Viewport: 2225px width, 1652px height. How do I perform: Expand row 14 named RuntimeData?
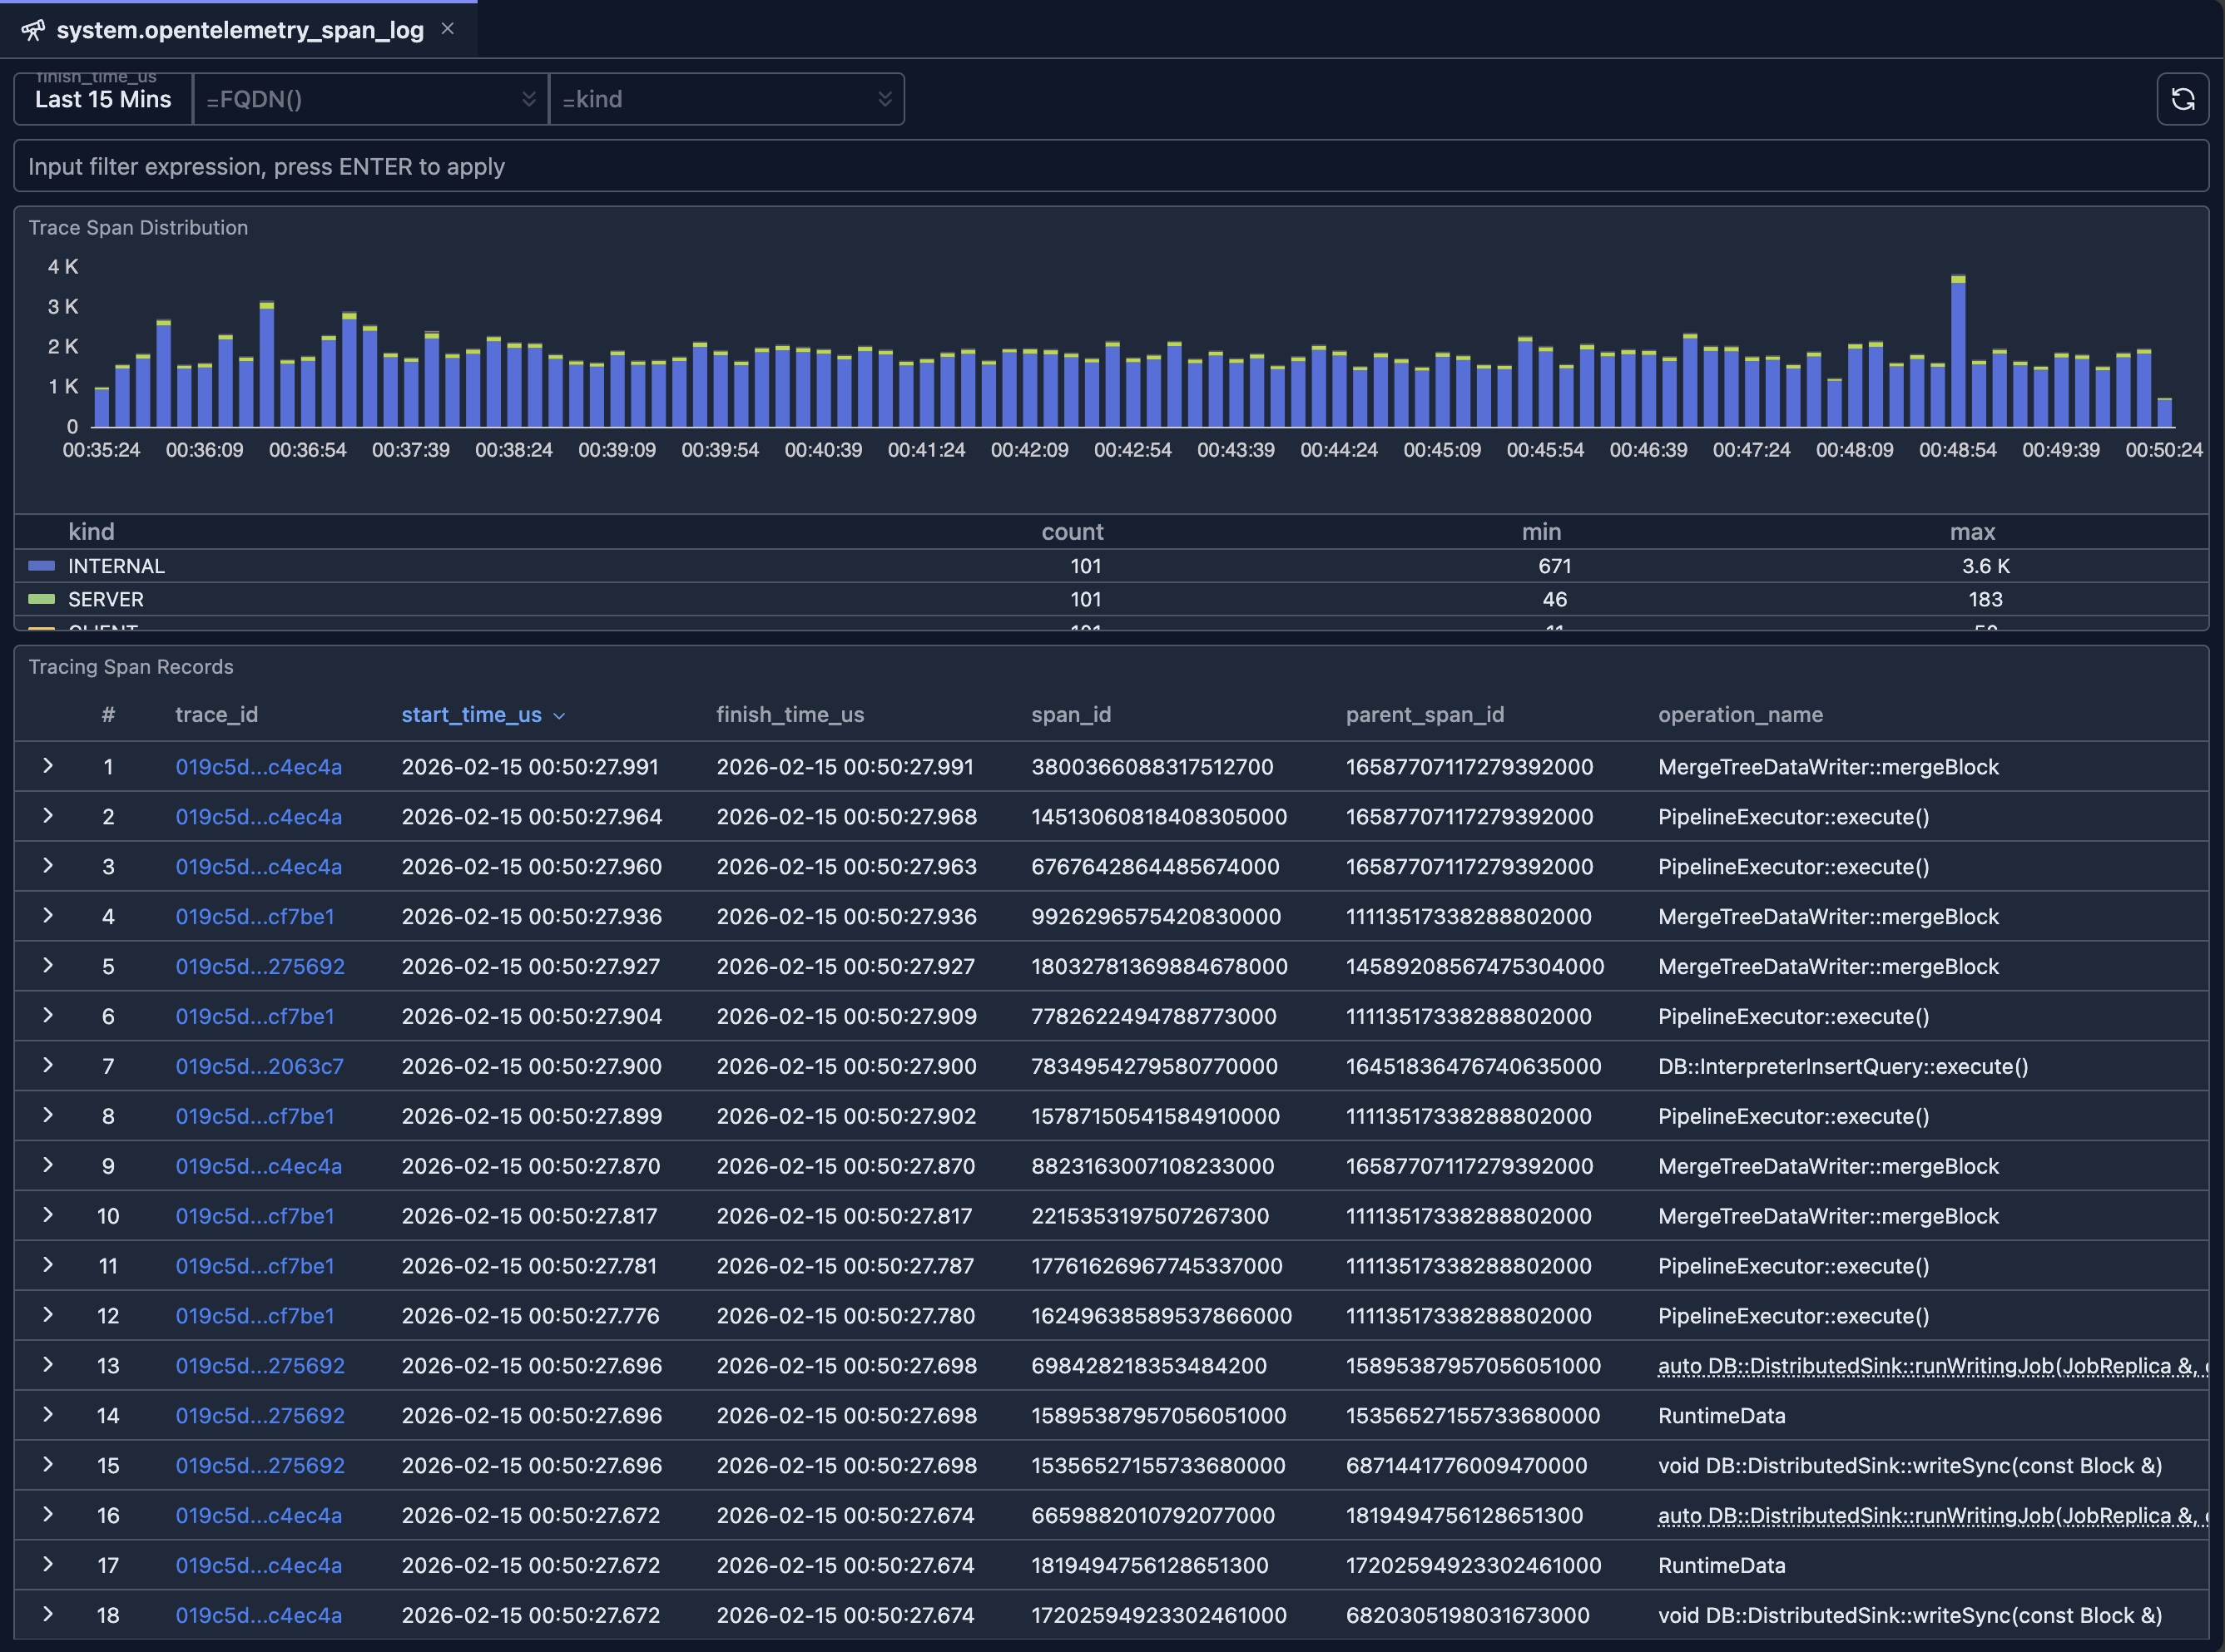47,1415
